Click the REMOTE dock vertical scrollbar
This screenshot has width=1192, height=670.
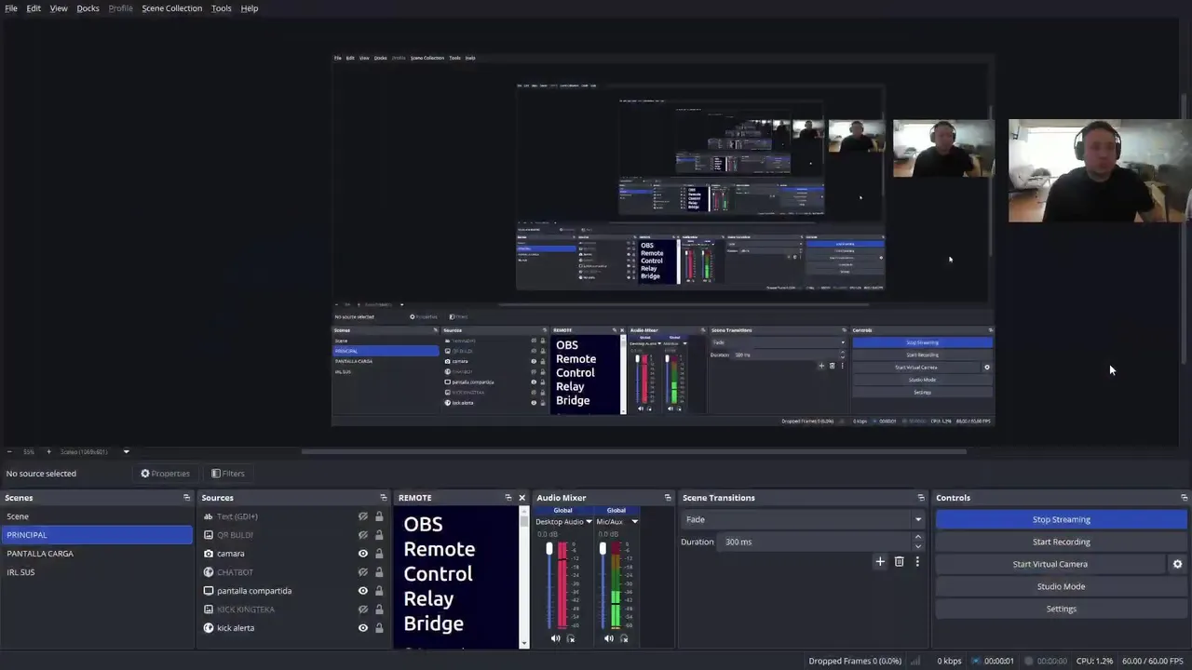pos(524,577)
